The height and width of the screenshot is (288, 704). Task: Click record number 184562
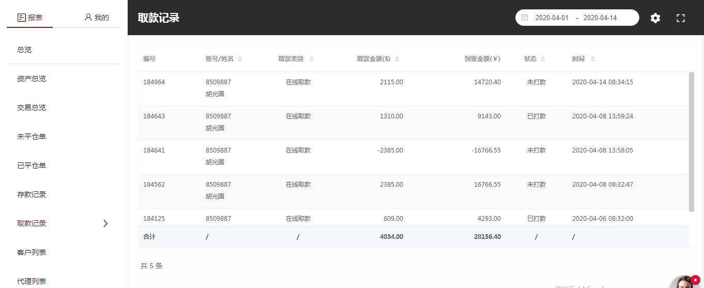[x=154, y=185]
